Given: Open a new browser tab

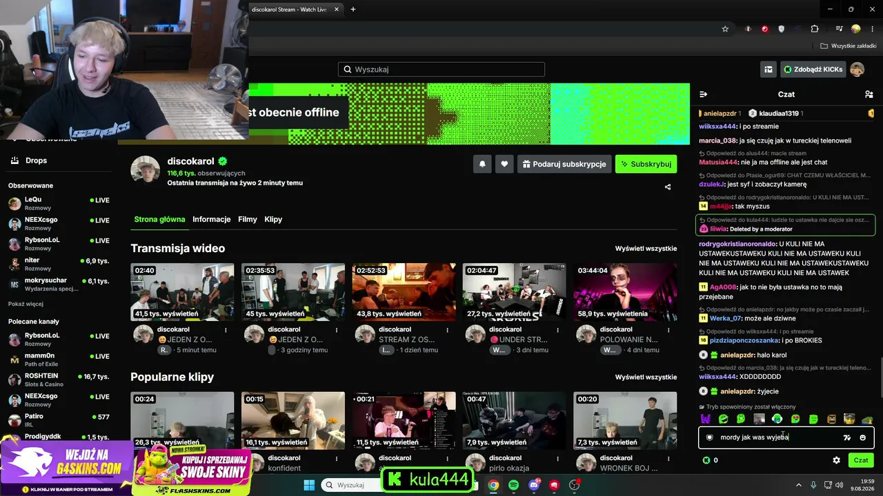Looking at the screenshot, I should tap(353, 10).
